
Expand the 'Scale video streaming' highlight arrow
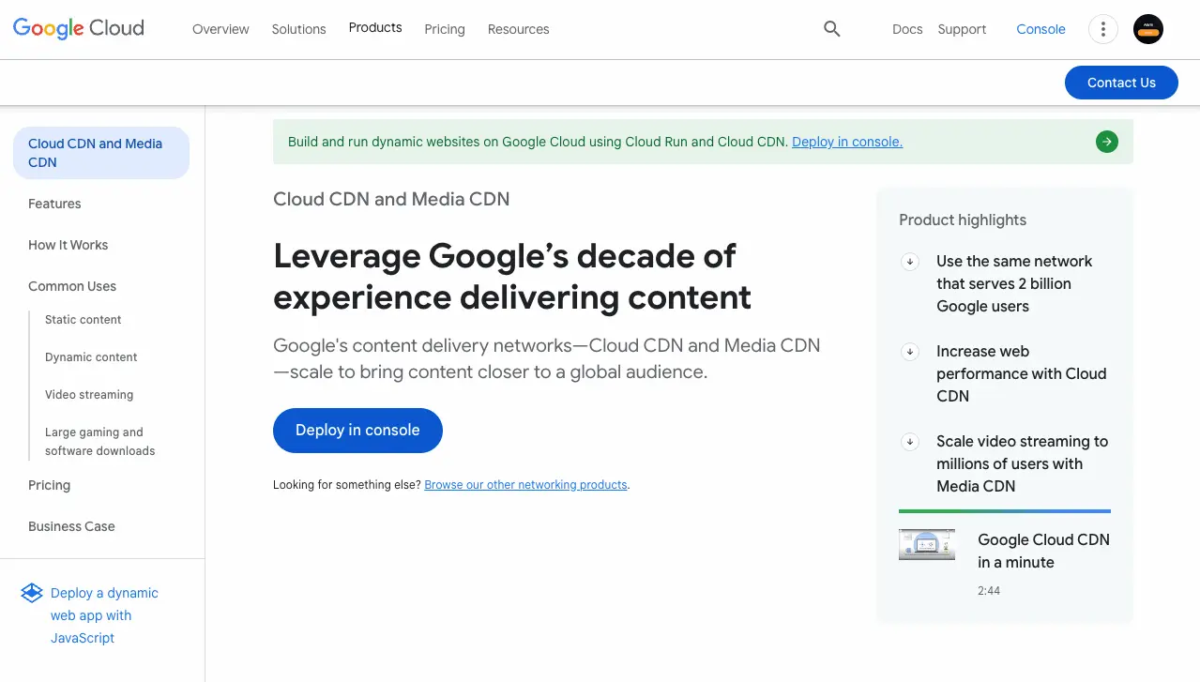coord(909,442)
